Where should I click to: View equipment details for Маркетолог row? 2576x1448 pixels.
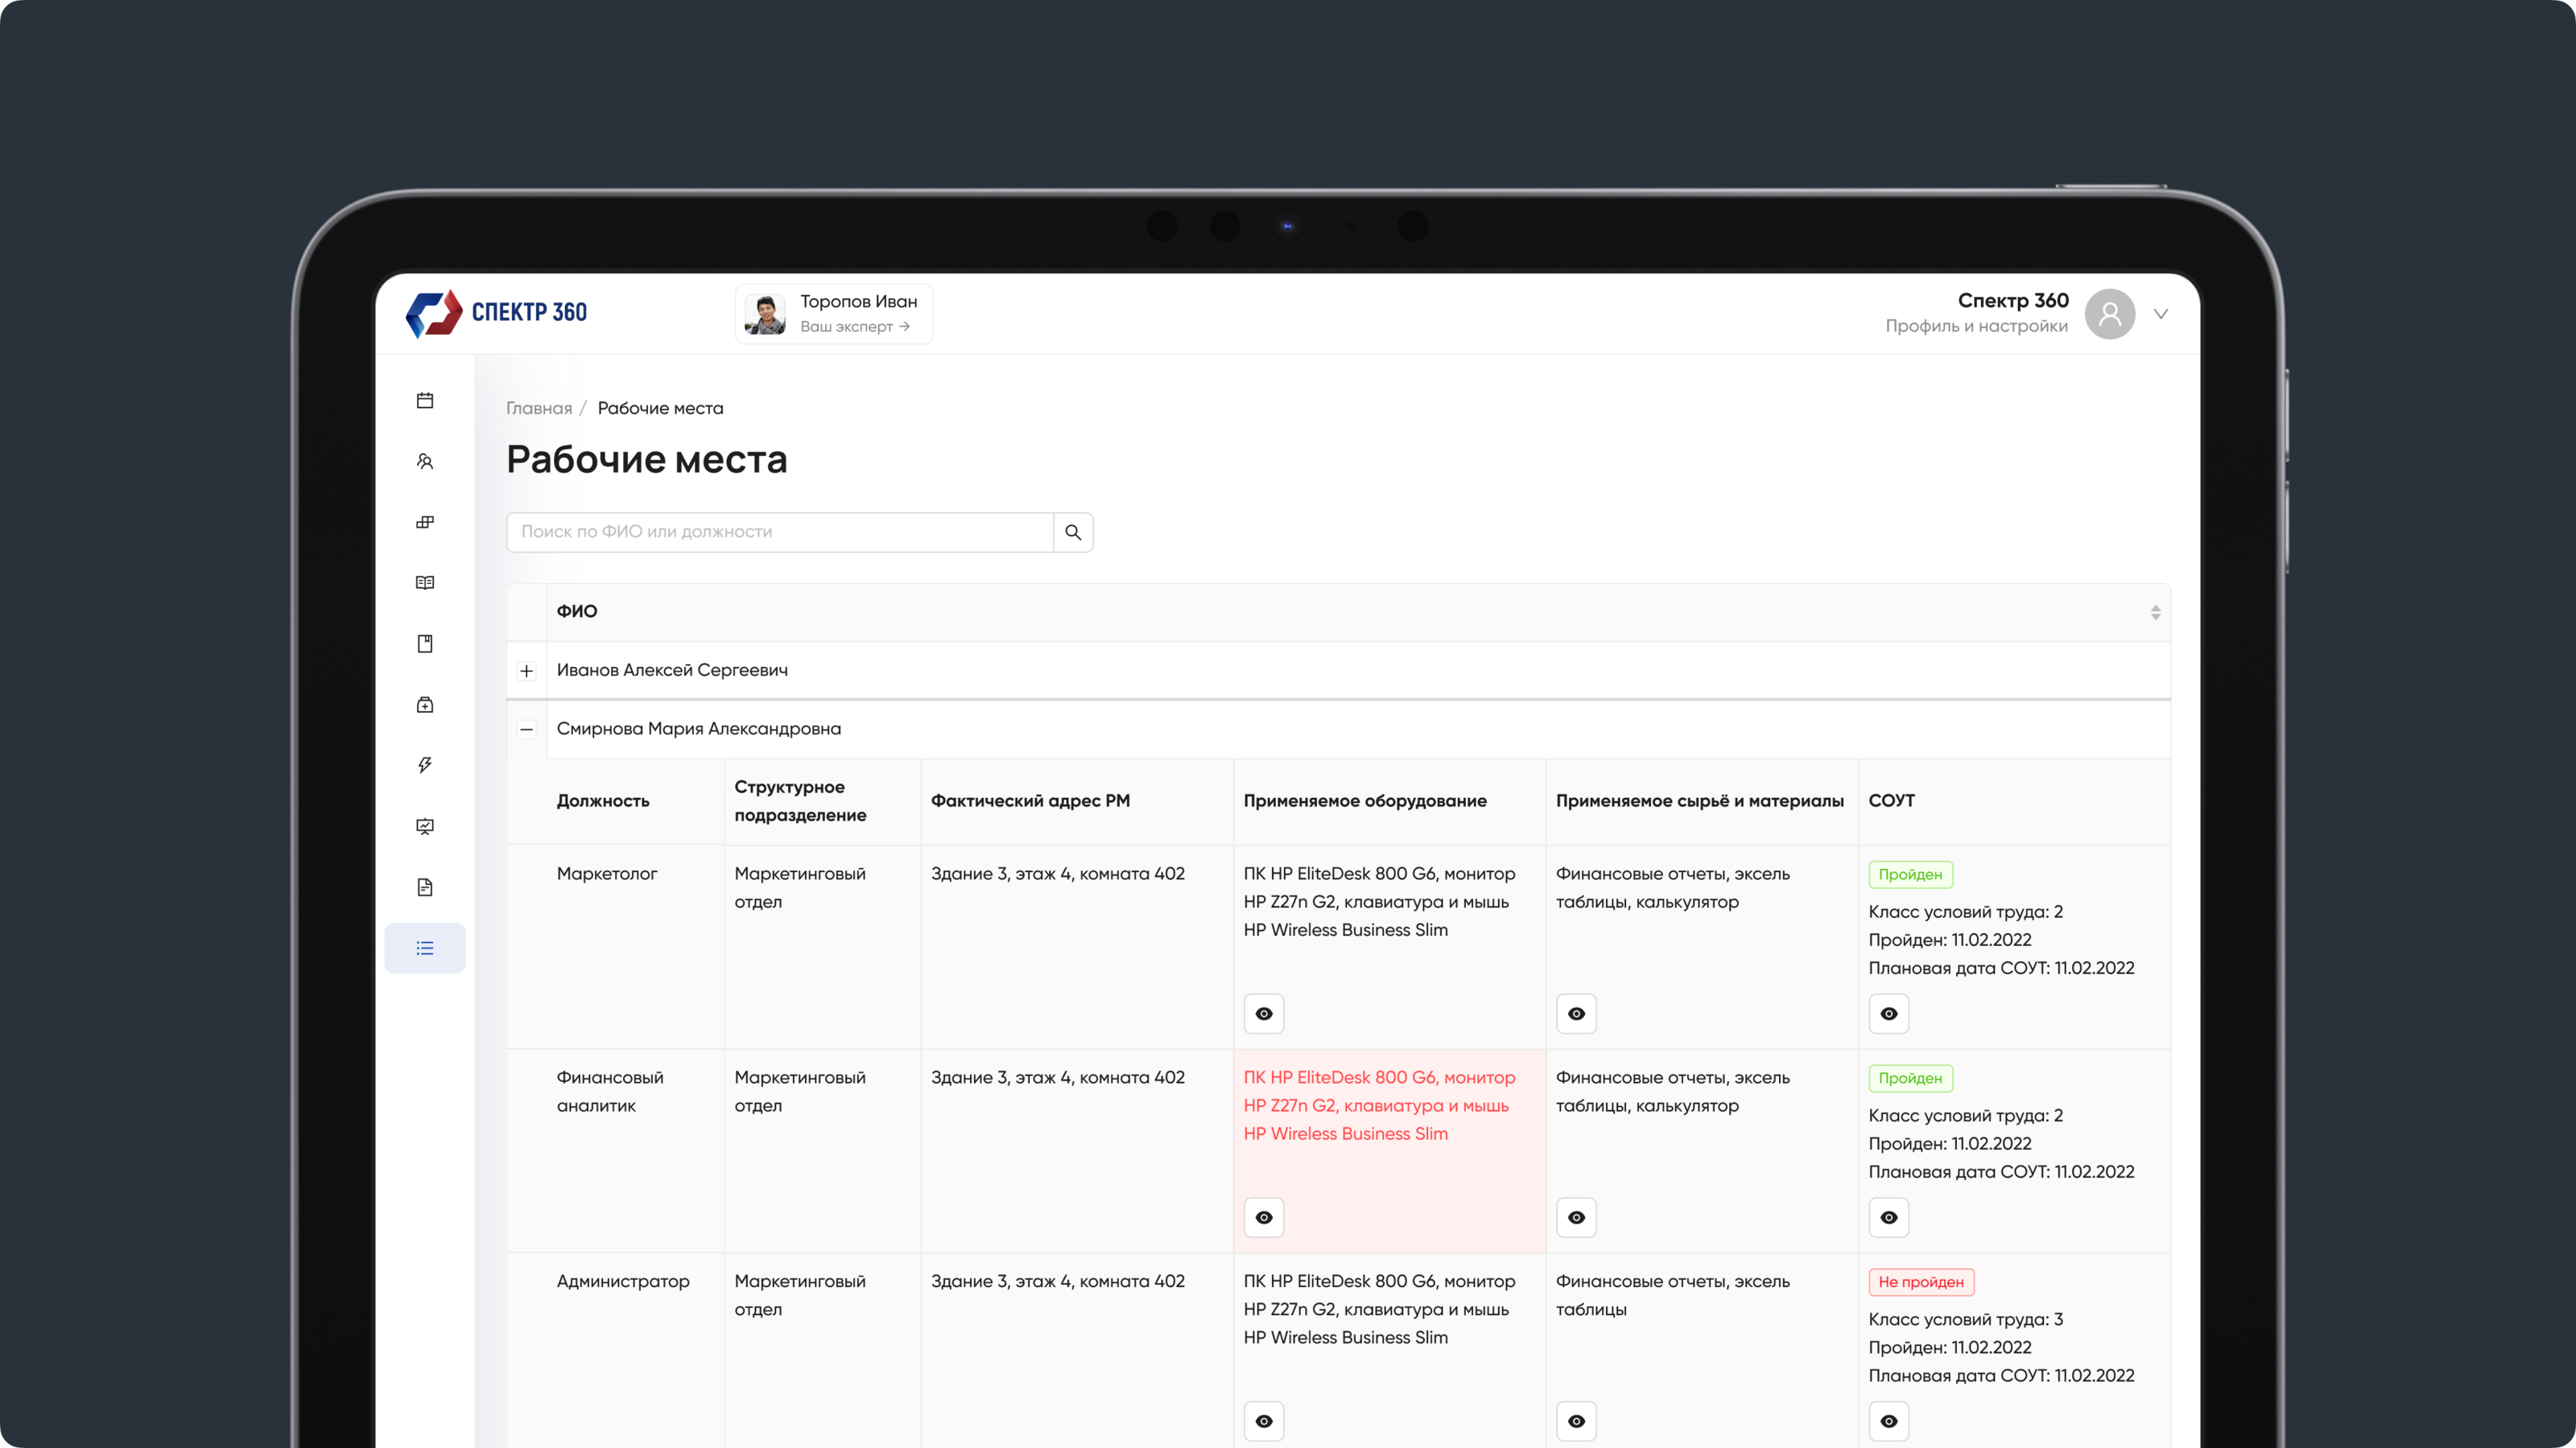point(1264,1014)
